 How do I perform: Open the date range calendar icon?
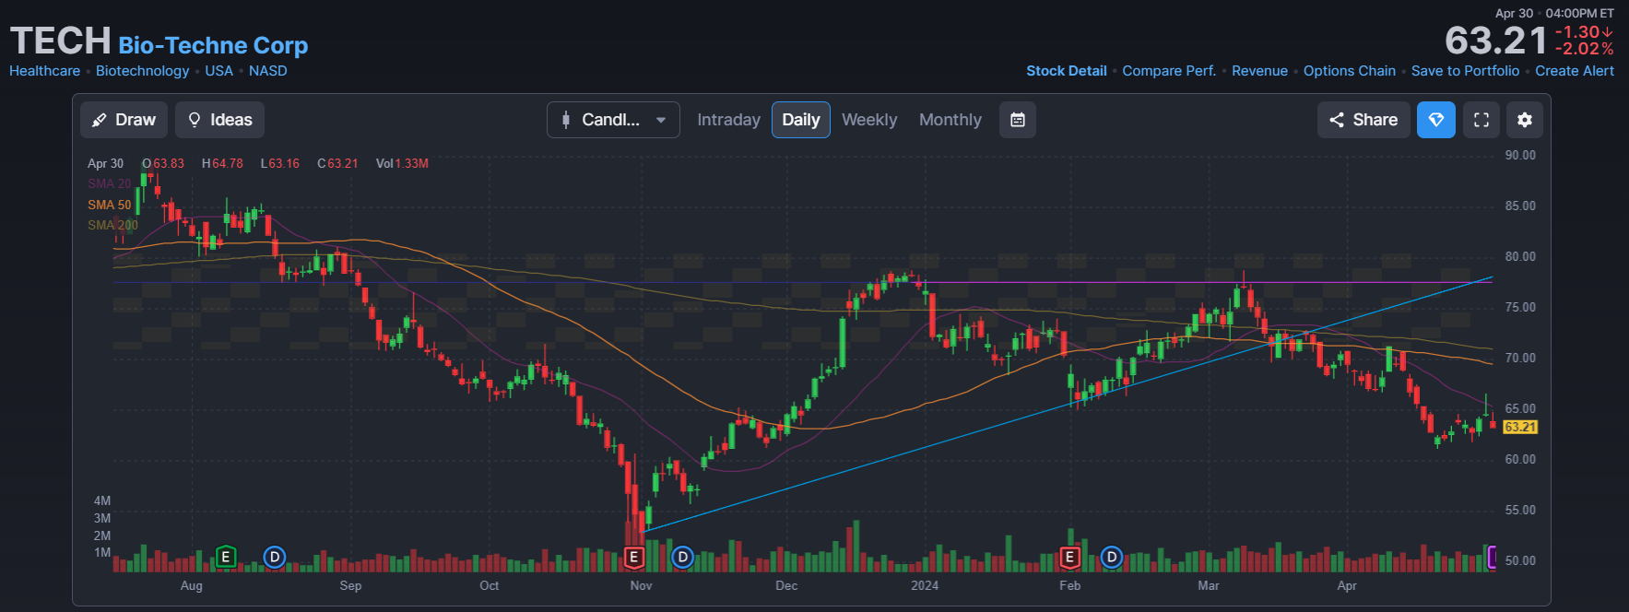[1018, 120]
